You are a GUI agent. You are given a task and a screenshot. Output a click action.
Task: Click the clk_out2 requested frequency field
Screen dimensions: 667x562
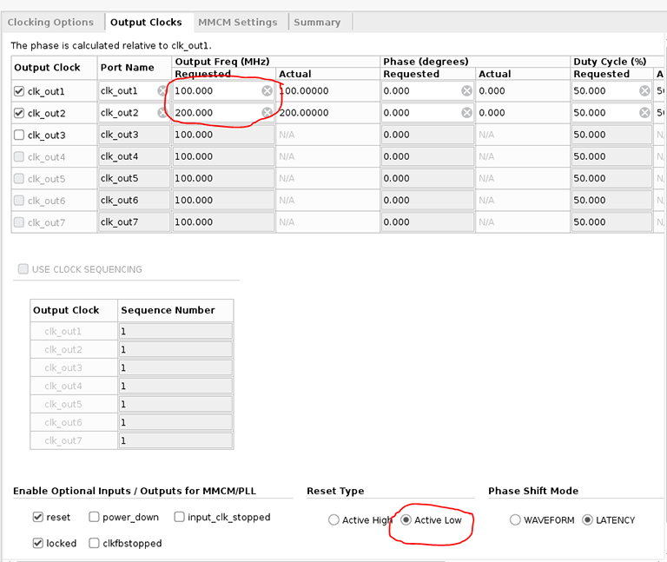point(215,113)
